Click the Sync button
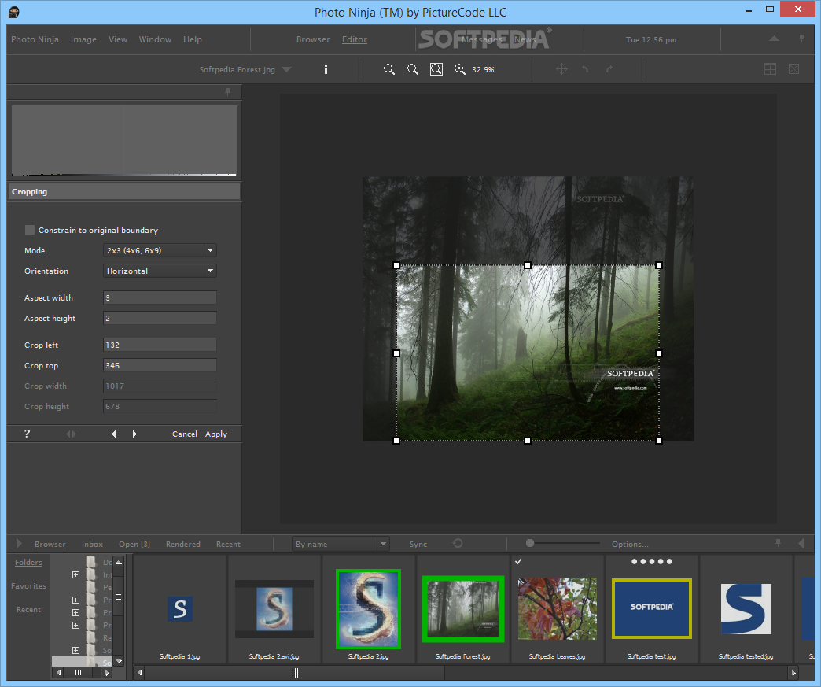 (418, 544)
